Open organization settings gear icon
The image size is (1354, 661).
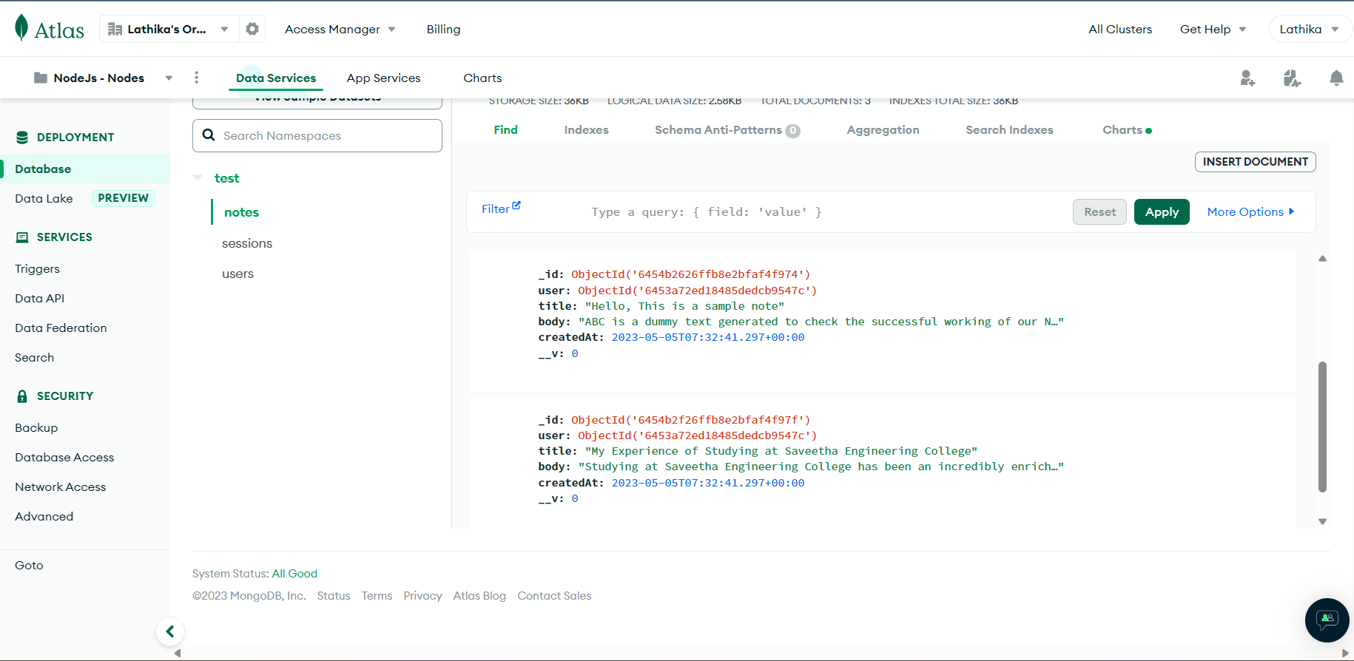(x=252, y=29)
